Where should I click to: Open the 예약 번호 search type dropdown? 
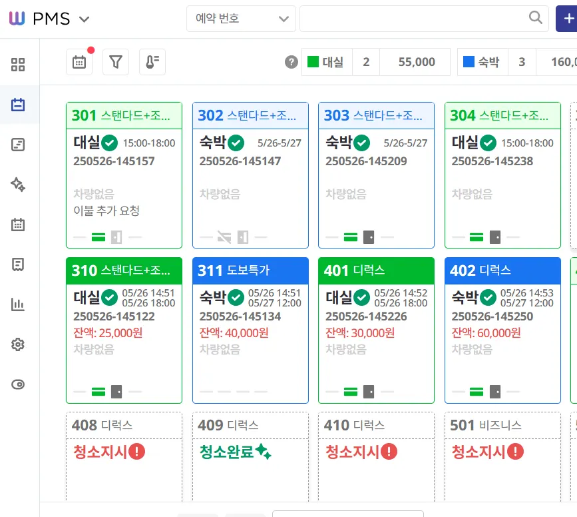point(241,19)
